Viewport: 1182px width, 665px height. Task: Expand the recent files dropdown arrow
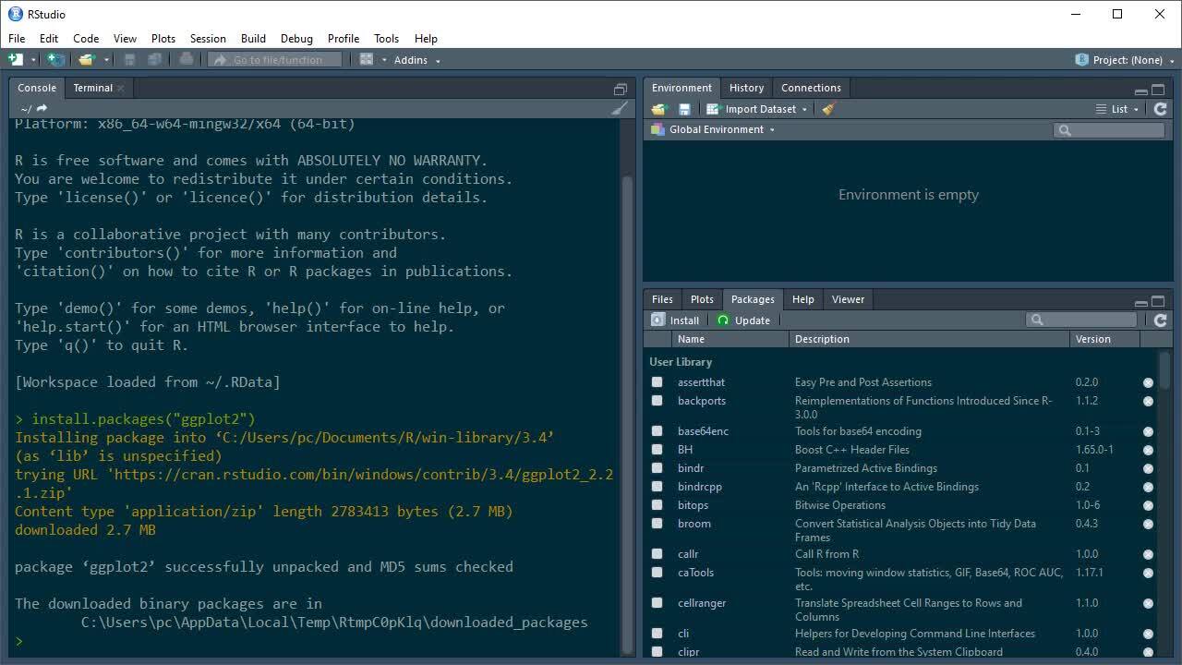tap(106, 60)
